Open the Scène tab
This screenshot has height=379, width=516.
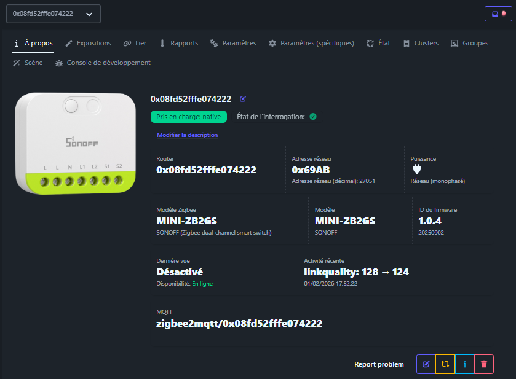point(28,63)
